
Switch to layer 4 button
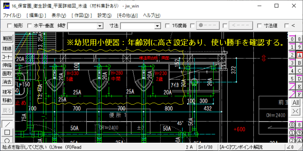click(x=292, y=71)
